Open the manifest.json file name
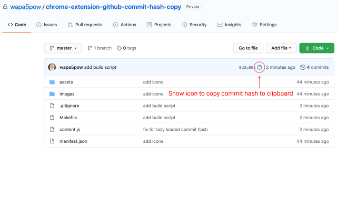 click(x=73, y=141)
